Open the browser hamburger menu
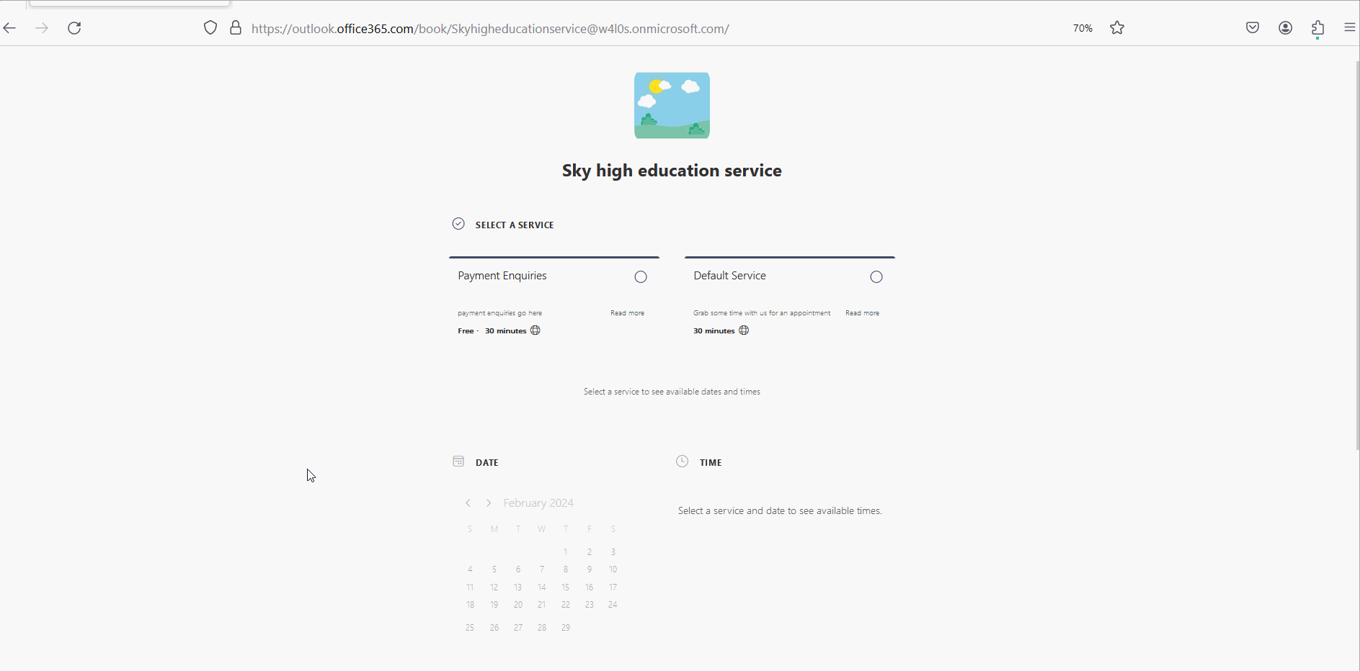The height and width of the screenshot is (671, 1360). tap(1349, 28)
